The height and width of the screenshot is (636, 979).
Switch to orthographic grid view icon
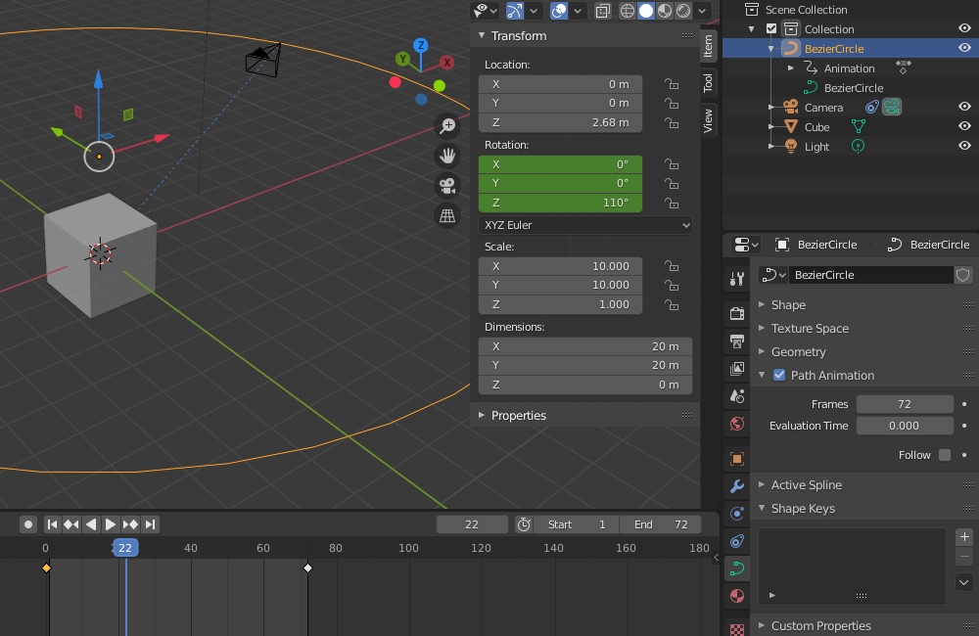pyautogui.click(x=447, y=216)
